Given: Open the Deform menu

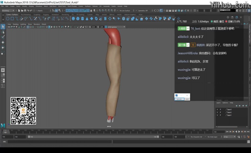Looking at the screenshot, I should pos(95,6).
